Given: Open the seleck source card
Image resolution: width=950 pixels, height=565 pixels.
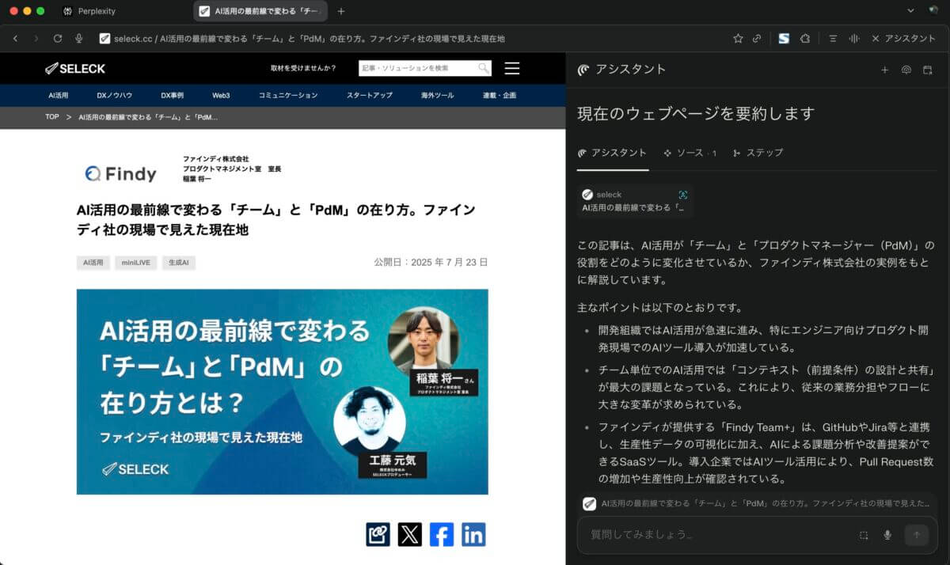Looking at the screenshot, I should (635, 201).
